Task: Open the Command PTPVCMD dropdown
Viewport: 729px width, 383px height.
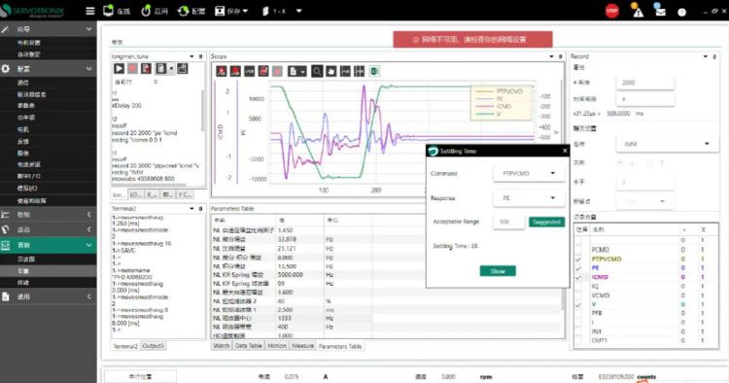Action: point(529,173)
